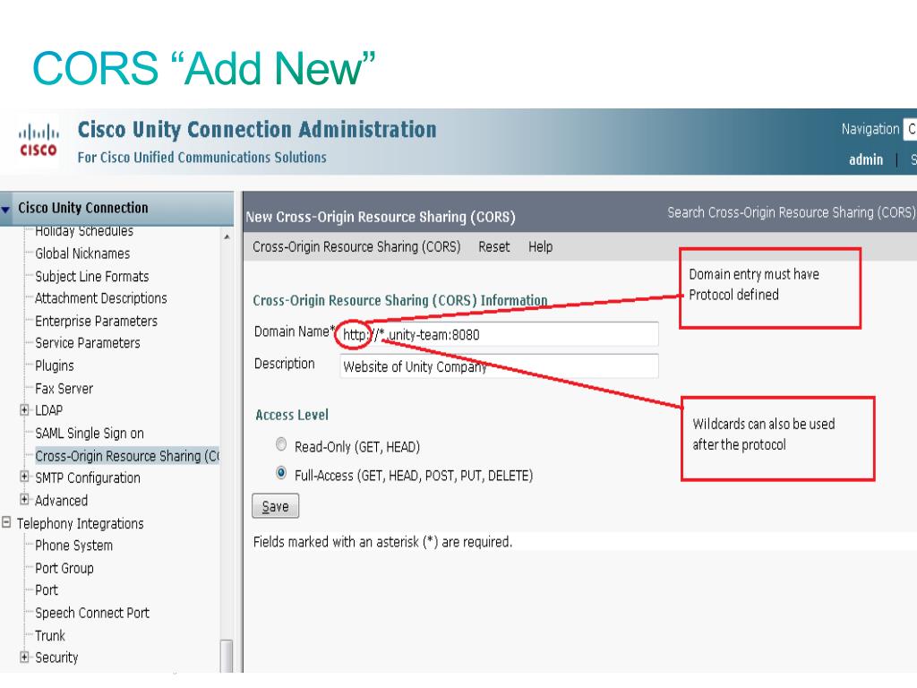The width and height of the screenshot is (917, 688).
Task: Click the Cisco logo icon
Action: pos(38,140)
